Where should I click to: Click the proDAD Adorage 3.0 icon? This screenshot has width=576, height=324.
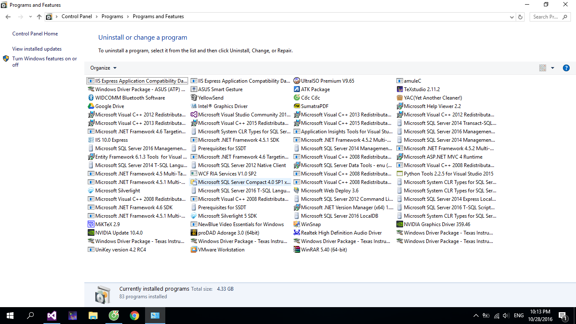[194, 233]
